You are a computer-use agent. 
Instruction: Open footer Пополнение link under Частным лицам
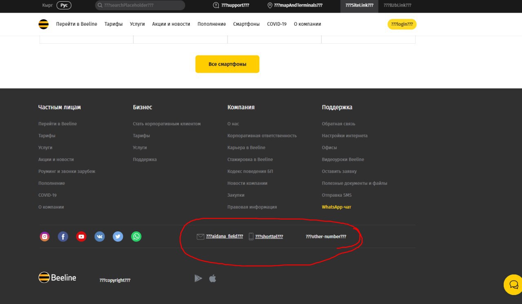tap(52, 183)
